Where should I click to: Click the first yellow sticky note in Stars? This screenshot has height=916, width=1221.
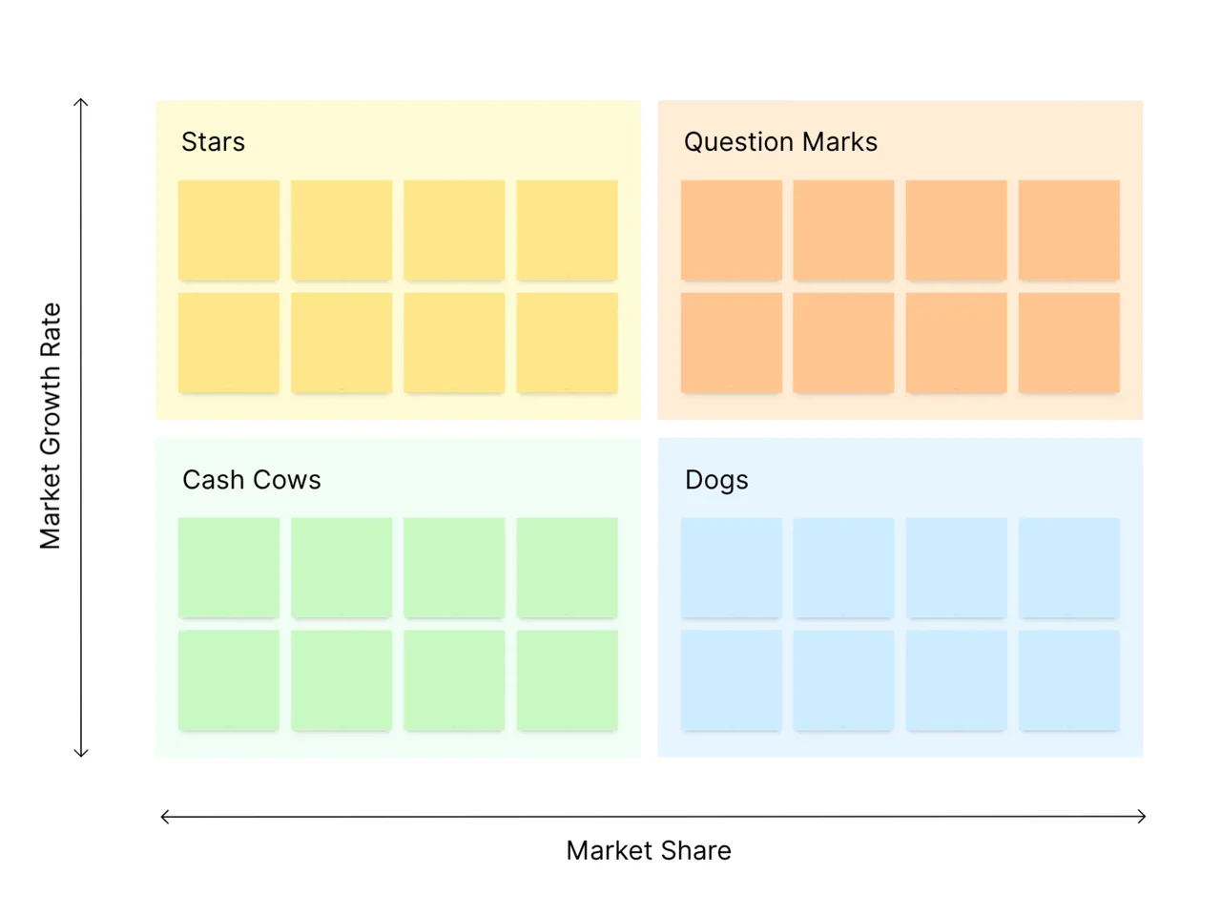click(229, 230)
